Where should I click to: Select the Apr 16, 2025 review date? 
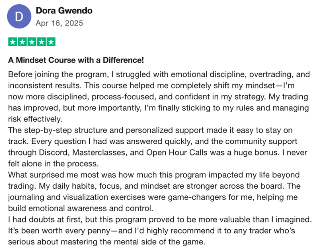[60, 23]
